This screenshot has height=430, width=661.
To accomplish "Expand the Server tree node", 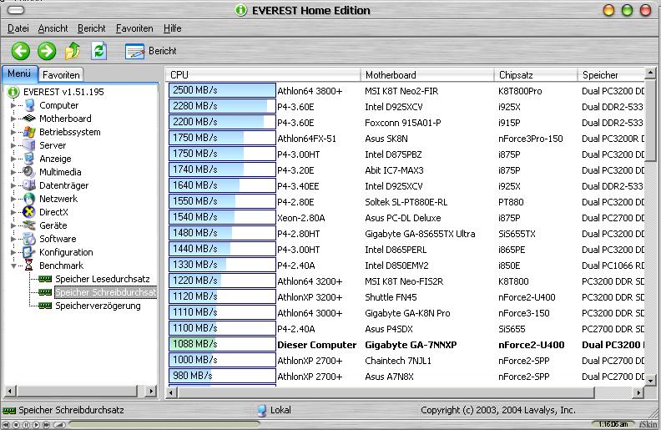I will (13, 145).
